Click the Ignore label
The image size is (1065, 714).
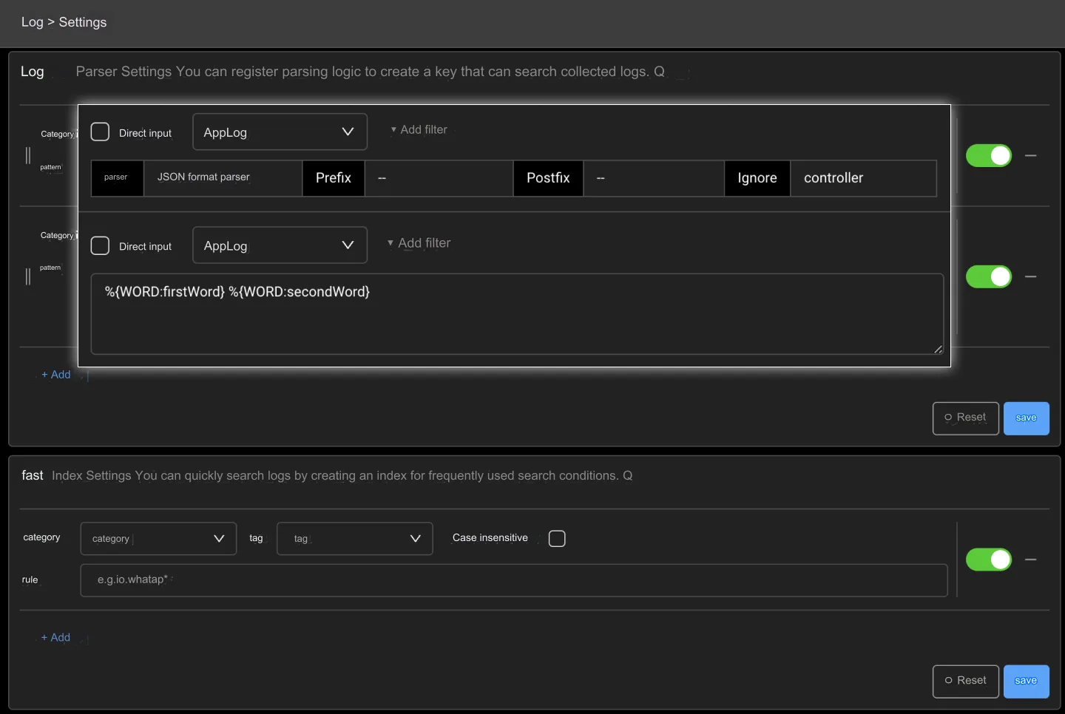click(757, 178)
